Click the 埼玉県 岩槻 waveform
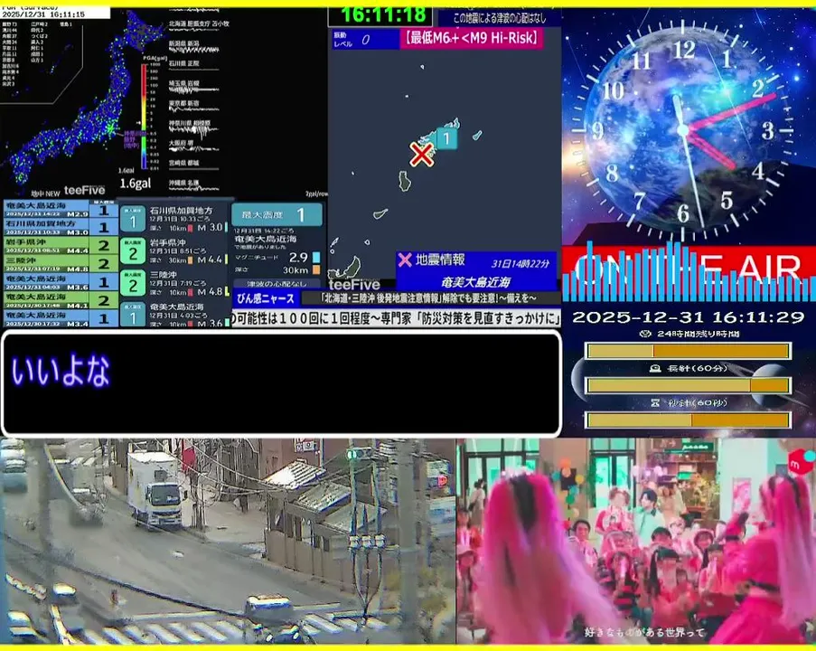This screenshot has height=651, width=816. 193,90
